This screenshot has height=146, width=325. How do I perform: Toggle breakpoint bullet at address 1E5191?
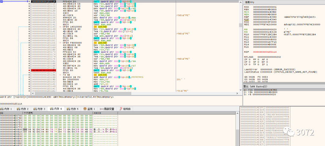click(x=29, y=70)
